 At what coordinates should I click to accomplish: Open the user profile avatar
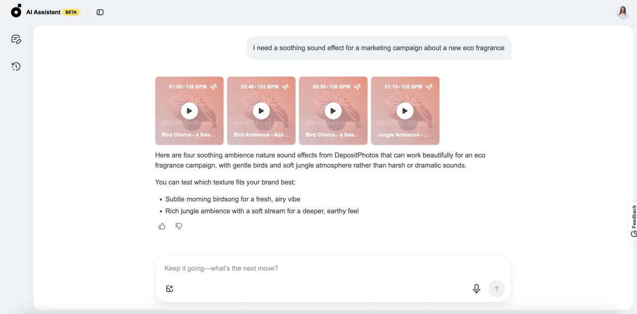[x=623, y=12]
